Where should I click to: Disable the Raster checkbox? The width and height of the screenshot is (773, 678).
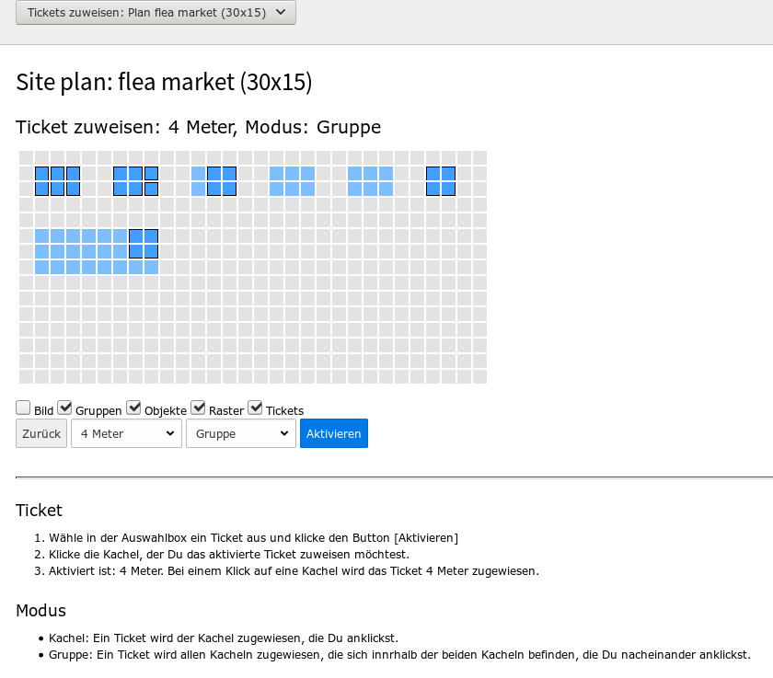coord(198,408)
